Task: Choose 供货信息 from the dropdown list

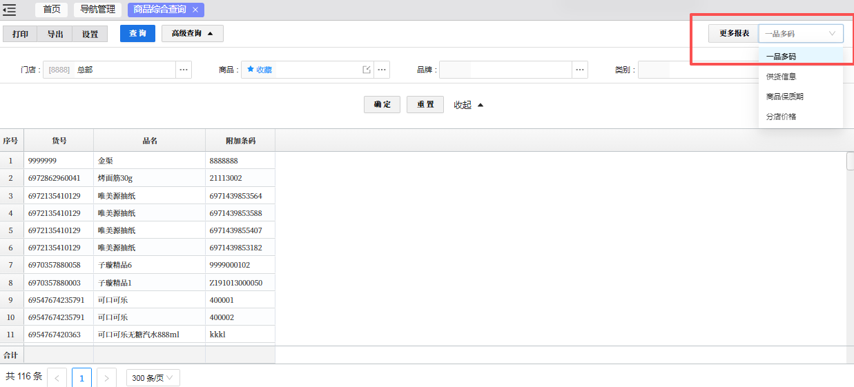Action: pos(801,77)
